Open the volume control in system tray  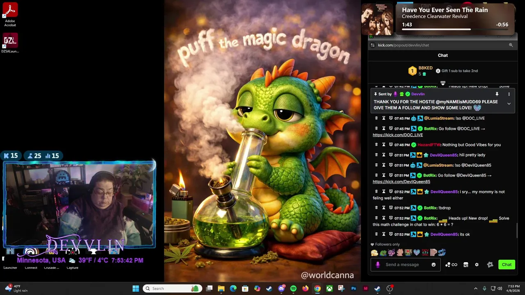pyautogui.click(x=500, y=288)
